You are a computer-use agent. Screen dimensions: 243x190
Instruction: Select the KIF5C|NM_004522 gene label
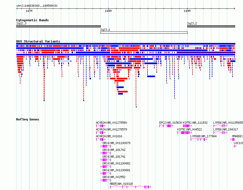point(190,129)
